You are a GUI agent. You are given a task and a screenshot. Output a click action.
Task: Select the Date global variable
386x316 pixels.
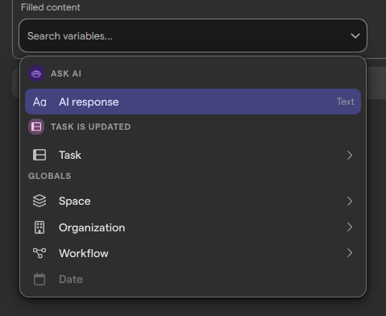[193, 279]
